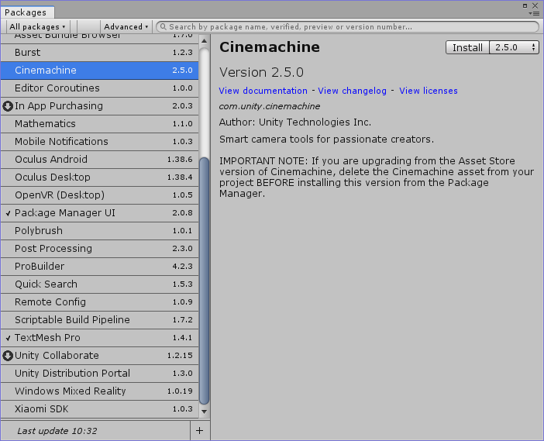Close the Packages window
The image size is (544, 441).
point(535,5)
